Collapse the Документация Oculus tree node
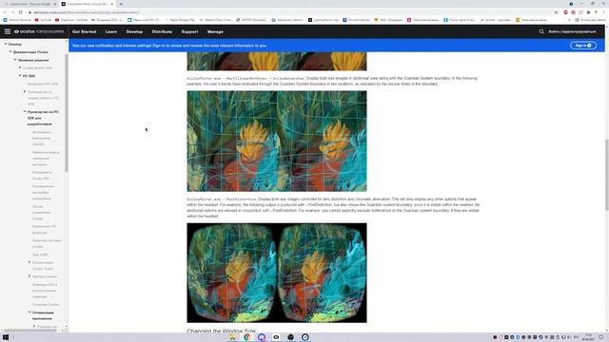This screenshot has width=609, height=342. tap(10, 52)
